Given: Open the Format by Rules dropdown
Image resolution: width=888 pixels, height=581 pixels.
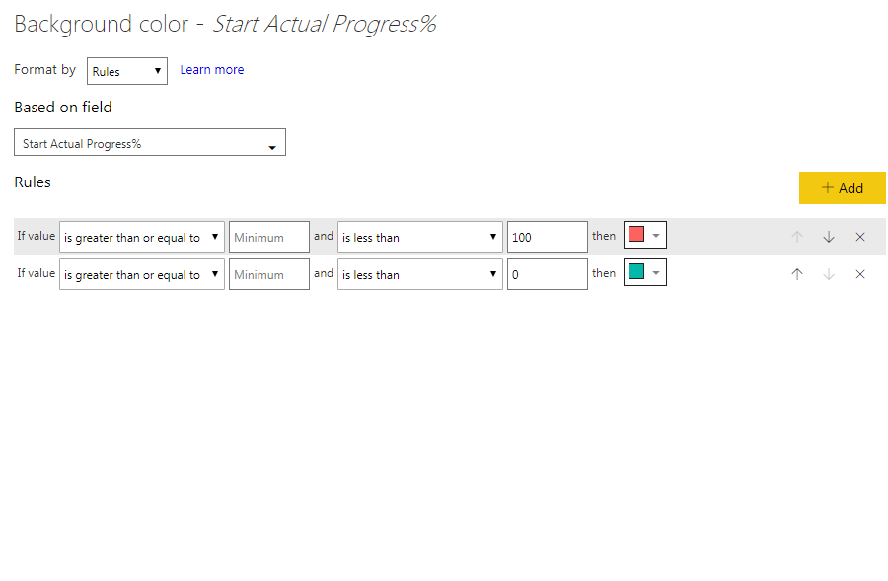Looking at the screenshot, I should click(127, 71).
